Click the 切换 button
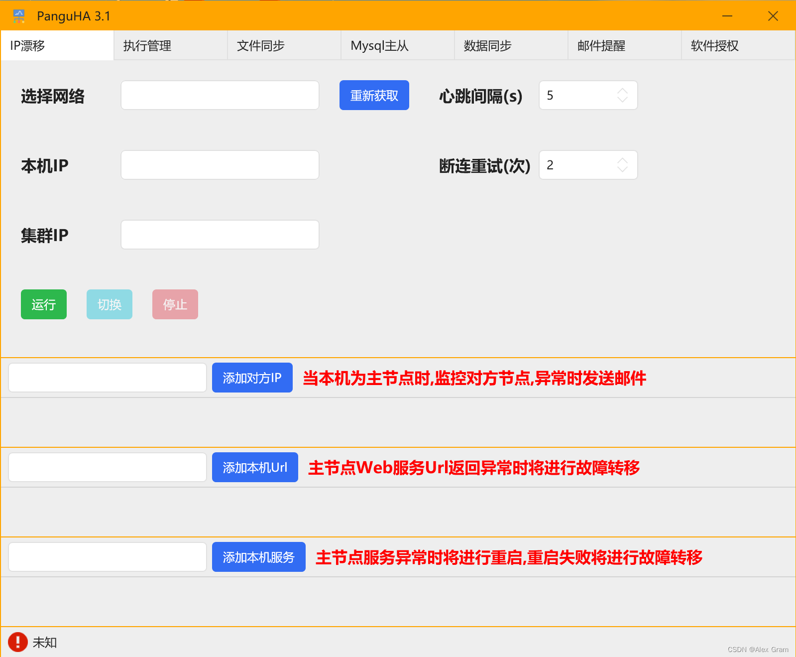The image size is (796, 657). (110, 304)
